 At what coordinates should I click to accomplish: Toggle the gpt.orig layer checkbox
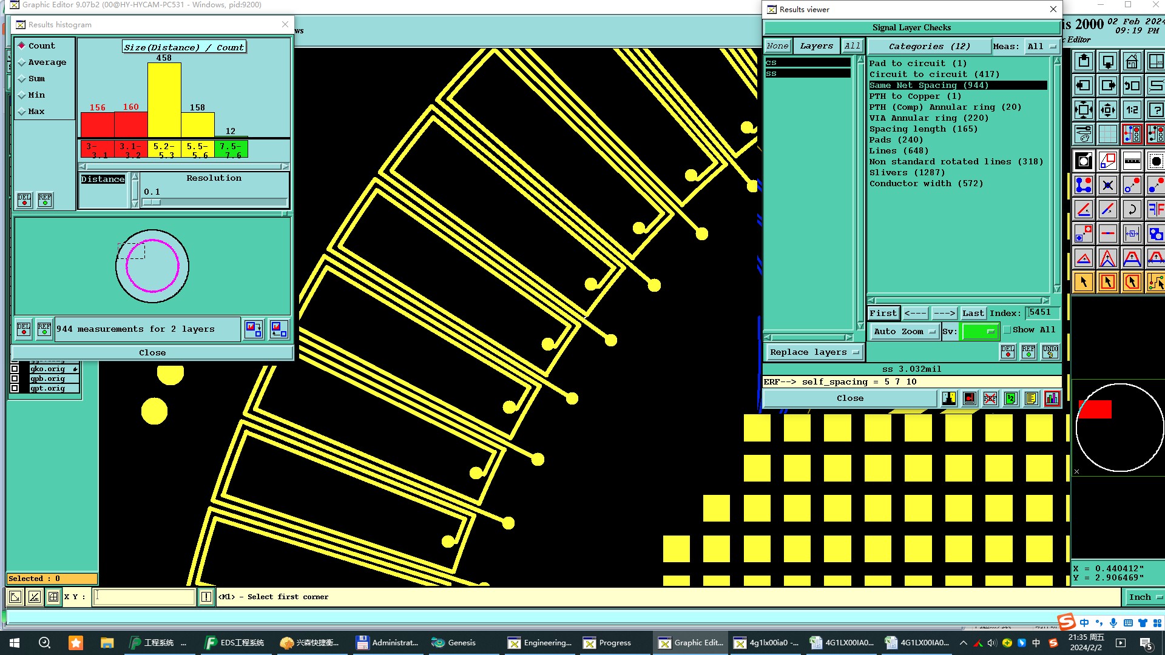coord(15,388)
